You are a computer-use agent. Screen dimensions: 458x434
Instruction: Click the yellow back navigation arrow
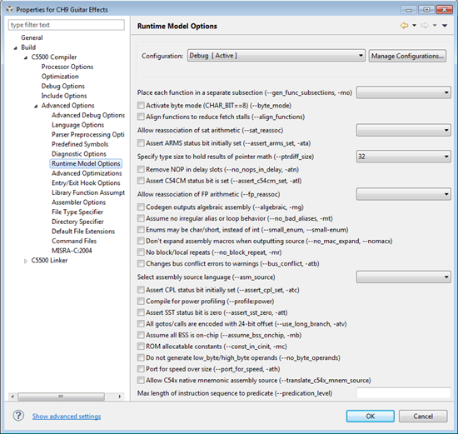[x=404, y=26]
